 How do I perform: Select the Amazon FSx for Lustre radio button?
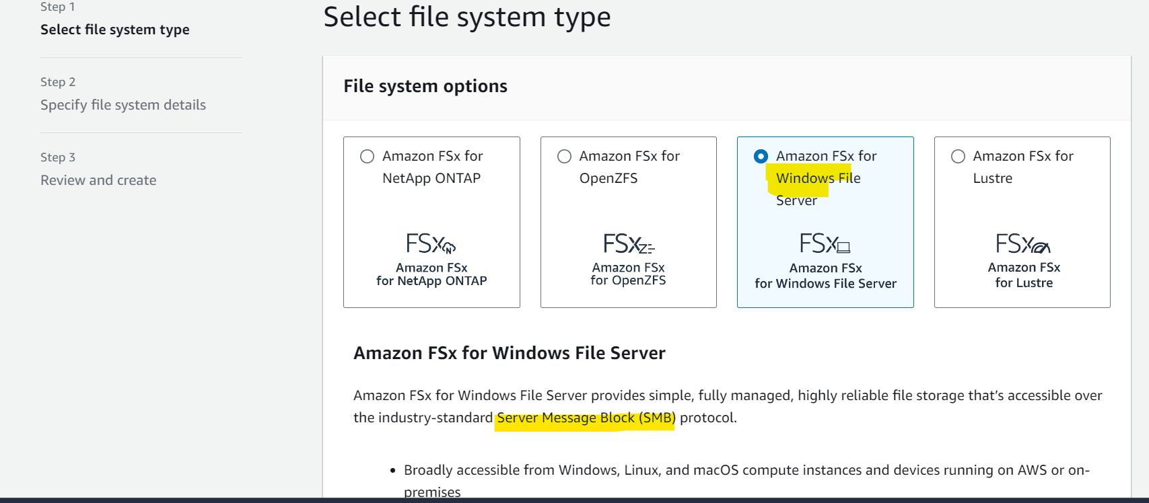[x=958, y=157]
